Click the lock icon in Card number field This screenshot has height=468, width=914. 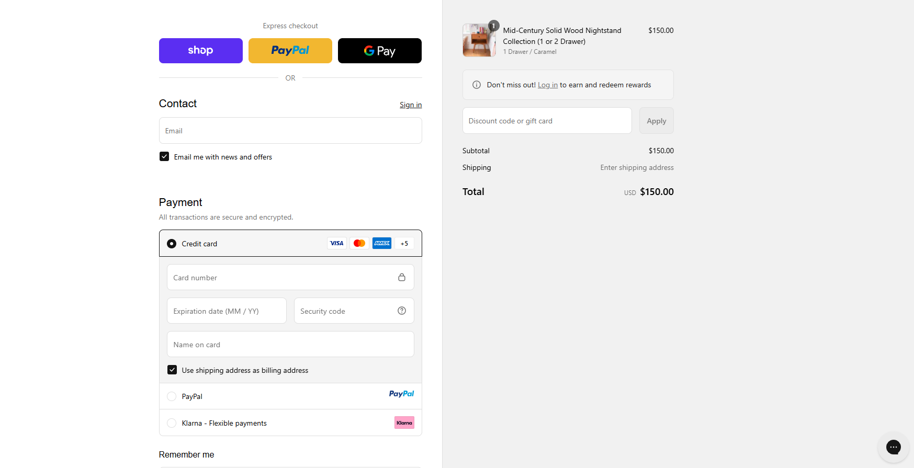click(401, 277)
